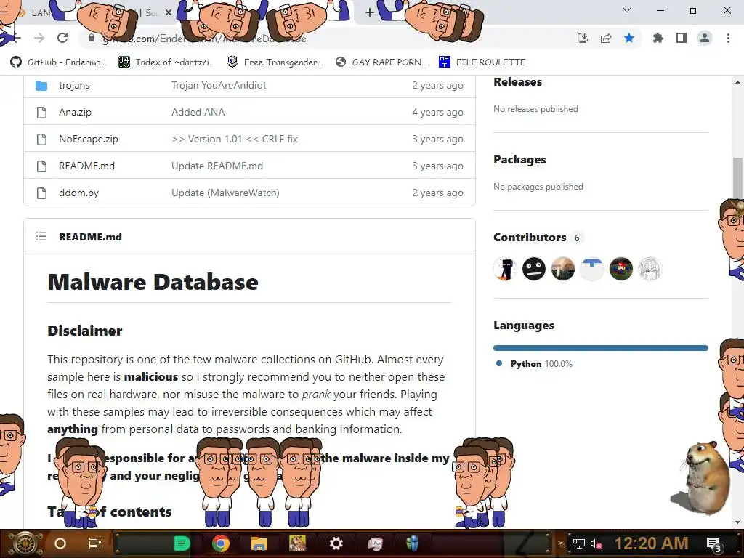Viewport: 744px width, 558px height.
Task: Open the hamster box app on taskbar
Action: [297, 543]
